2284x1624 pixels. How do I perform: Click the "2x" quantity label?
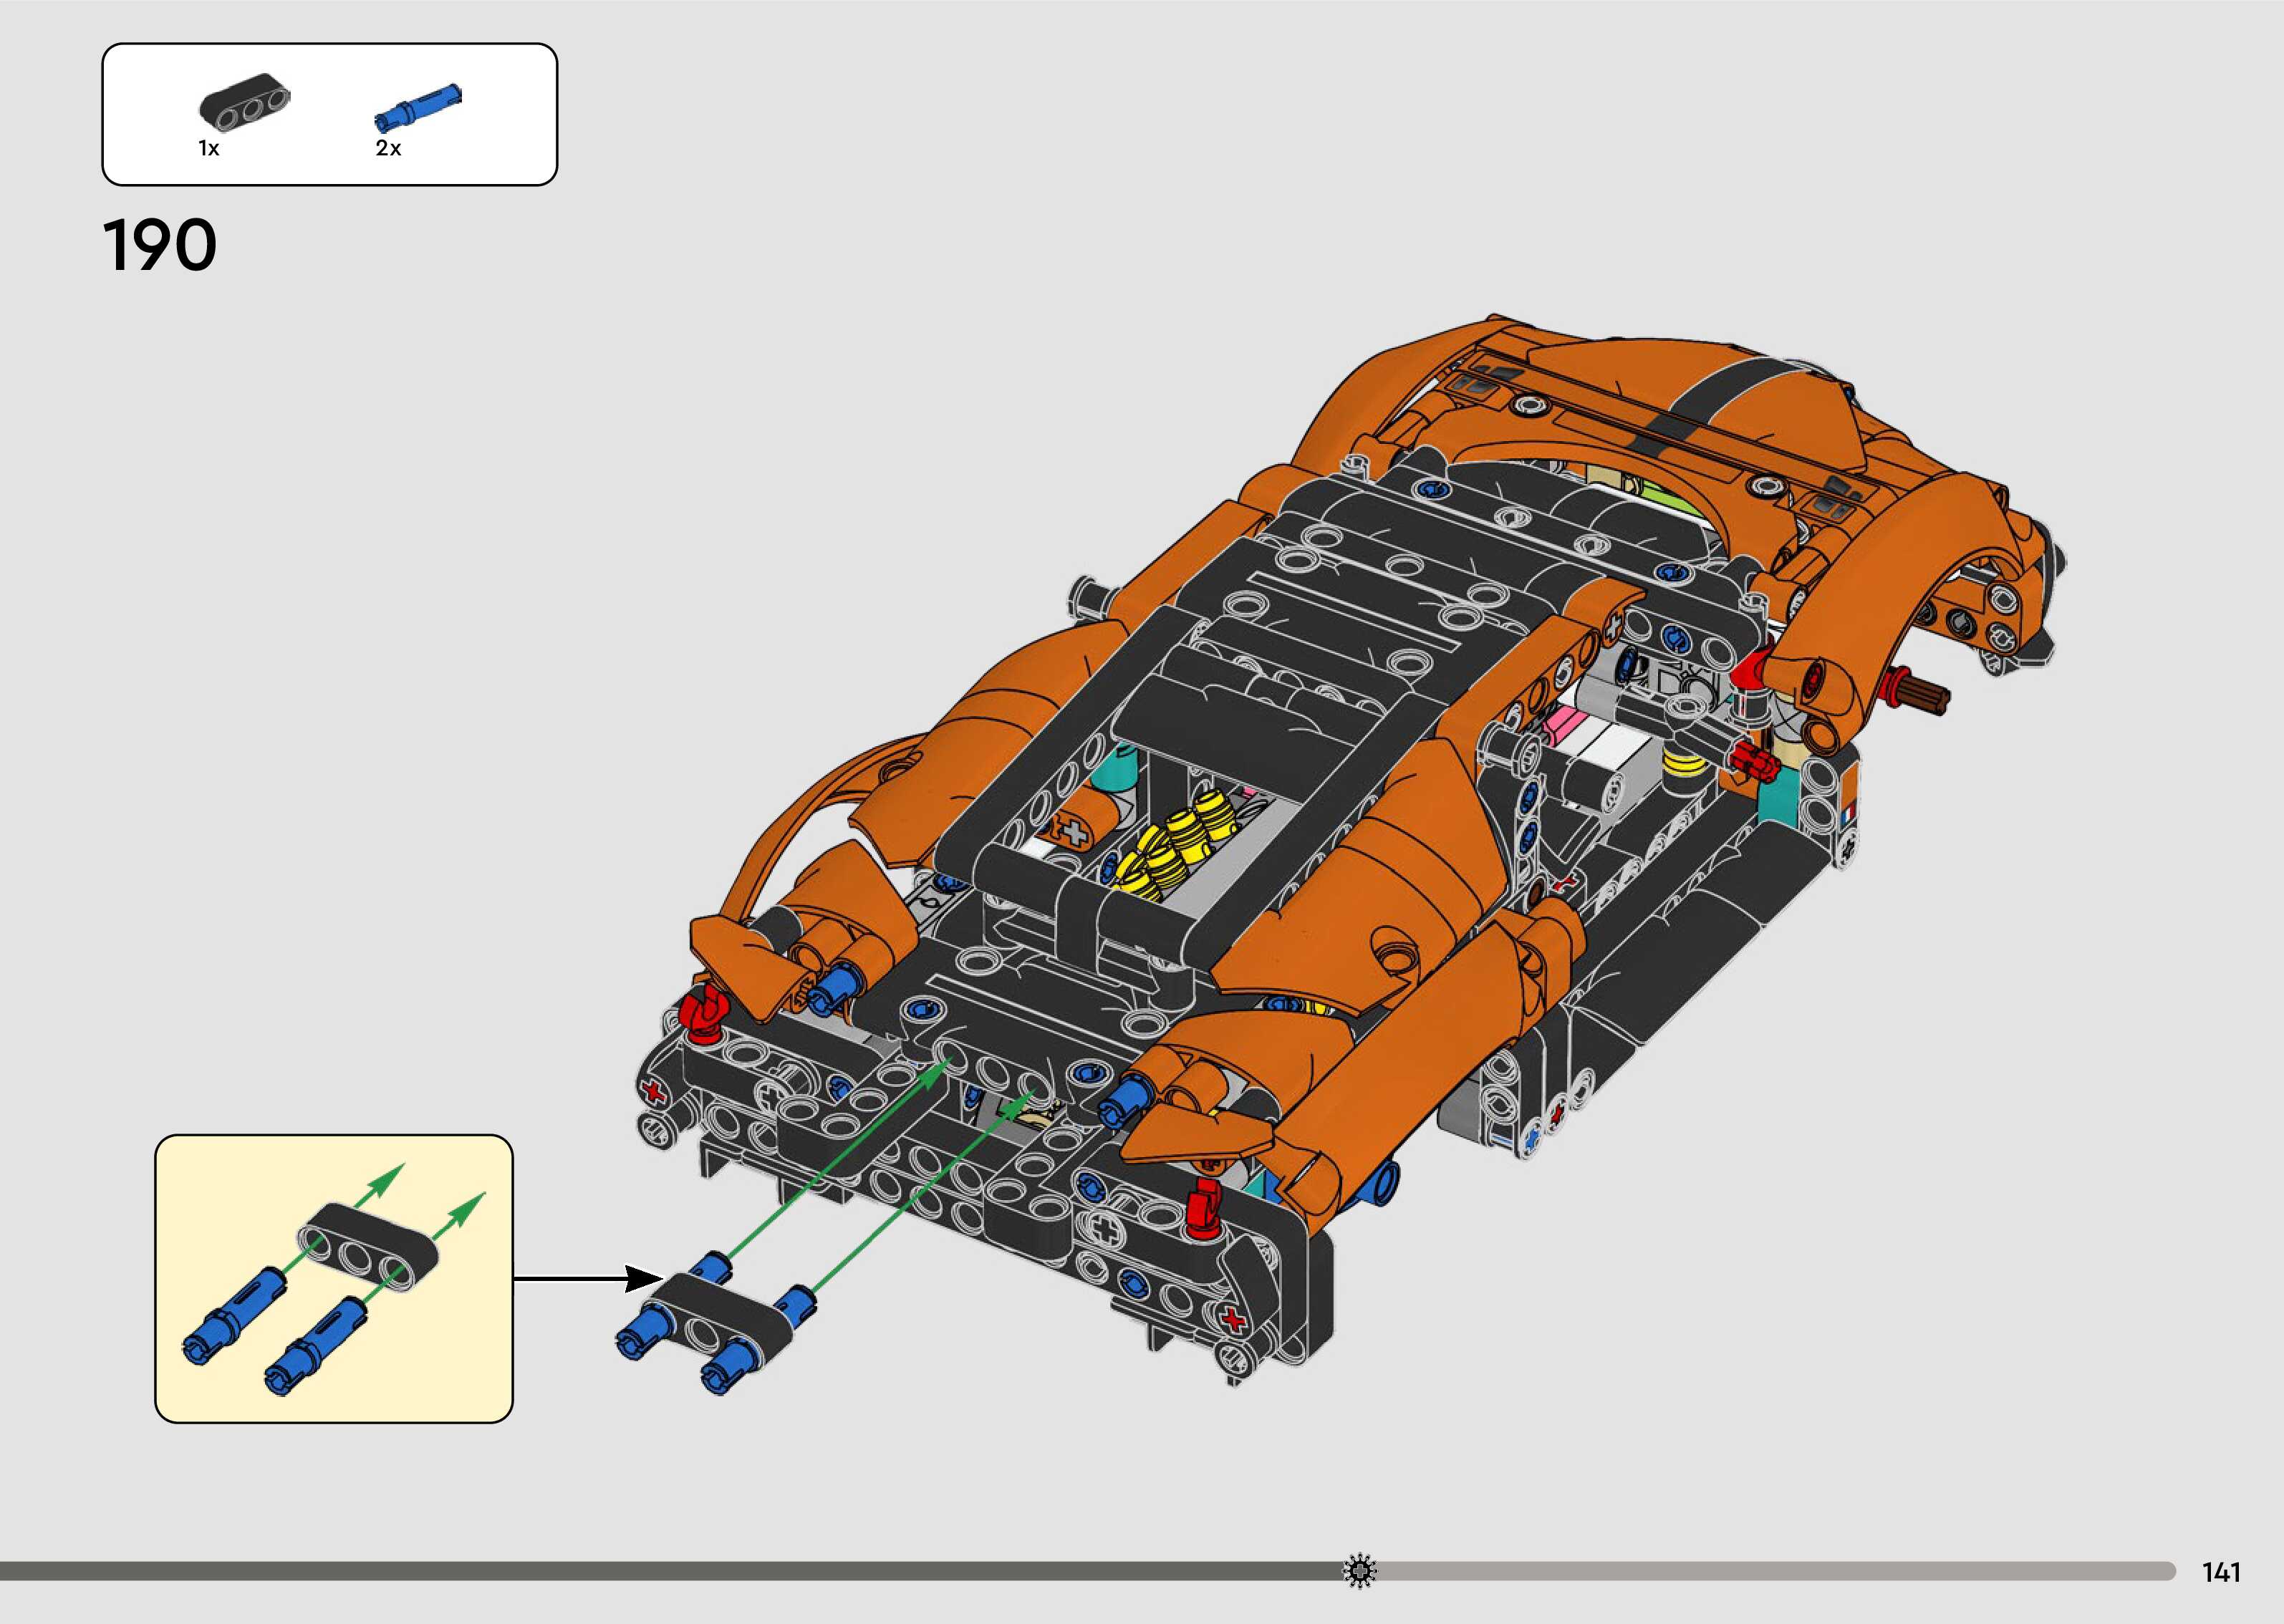click(388, 149)
